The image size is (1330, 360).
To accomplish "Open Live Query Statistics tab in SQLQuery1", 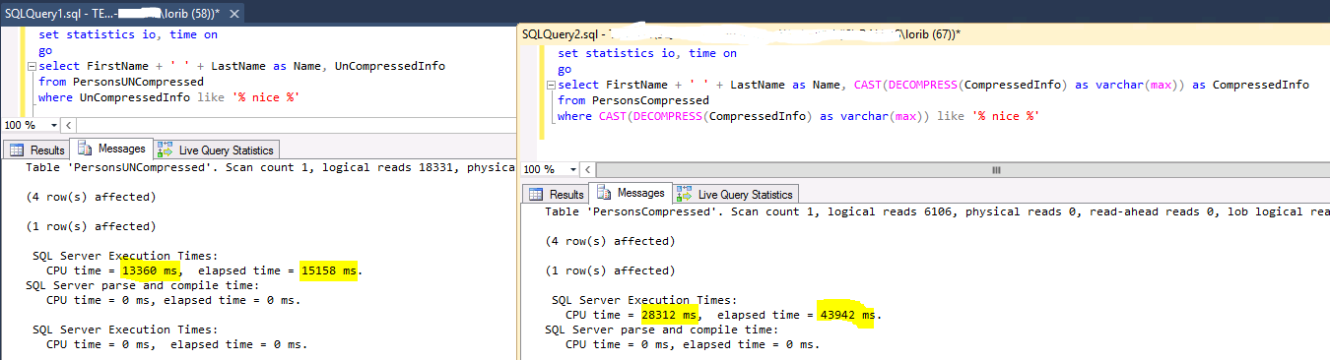I will coord(216,150).
